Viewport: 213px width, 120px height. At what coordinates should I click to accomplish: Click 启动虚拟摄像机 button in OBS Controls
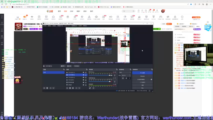(141, 79)
